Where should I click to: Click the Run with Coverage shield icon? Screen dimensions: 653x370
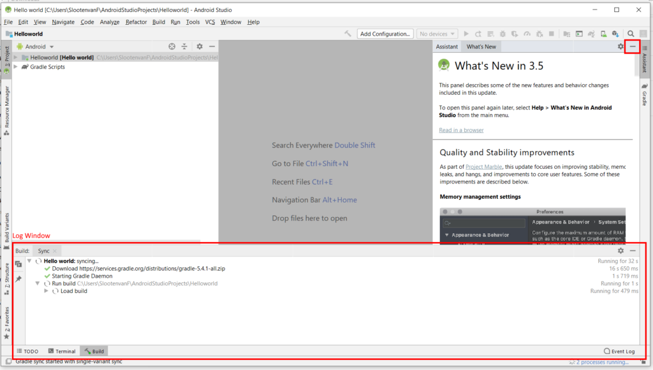tap(515, 34)
